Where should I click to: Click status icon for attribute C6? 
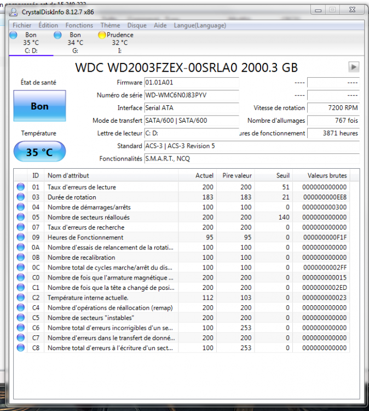pos(20,328)
